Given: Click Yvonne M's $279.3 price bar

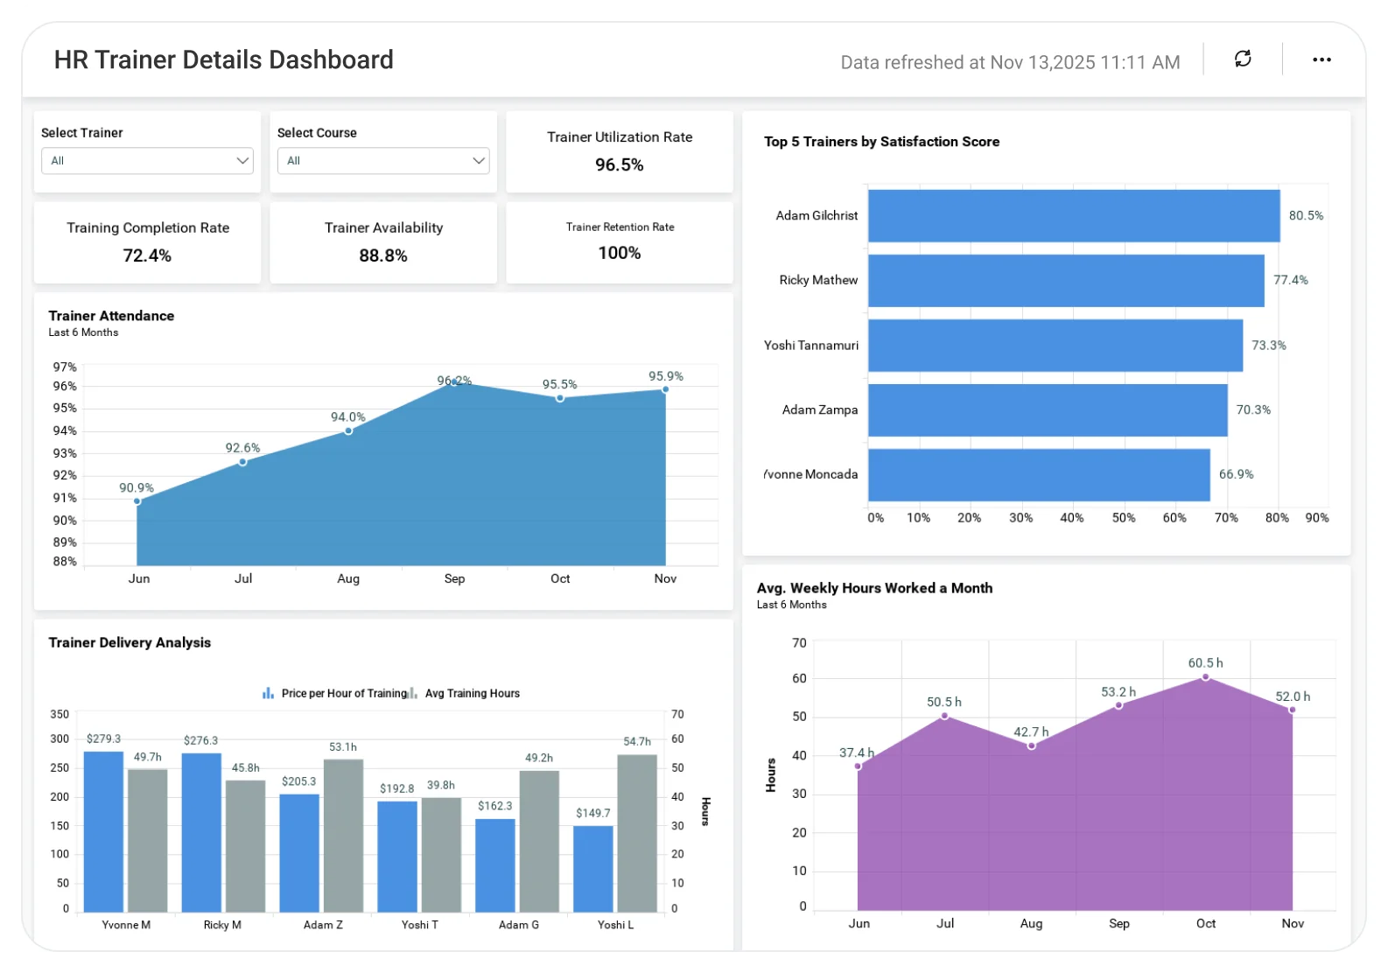Looking at the screenshot, I should (103, 832).
